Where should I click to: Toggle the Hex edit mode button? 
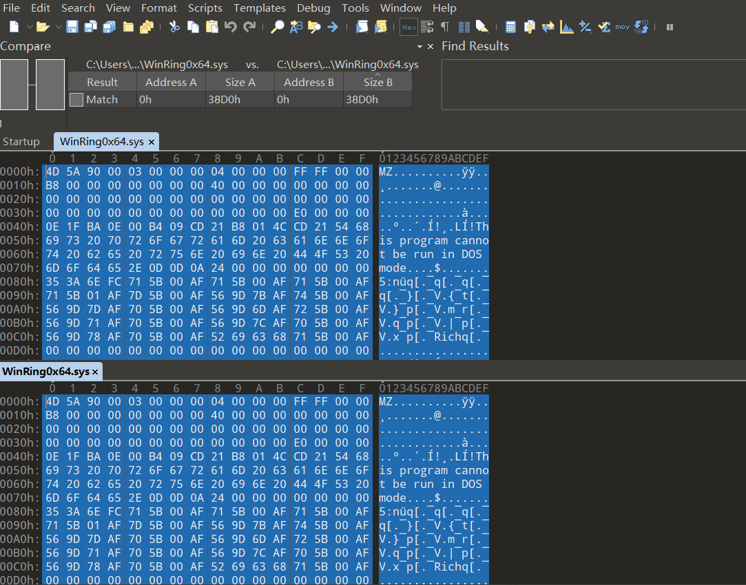click(408, 27)
